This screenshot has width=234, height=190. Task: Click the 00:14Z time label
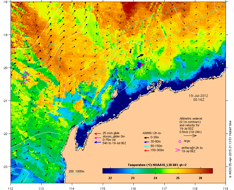coord(199,99)
